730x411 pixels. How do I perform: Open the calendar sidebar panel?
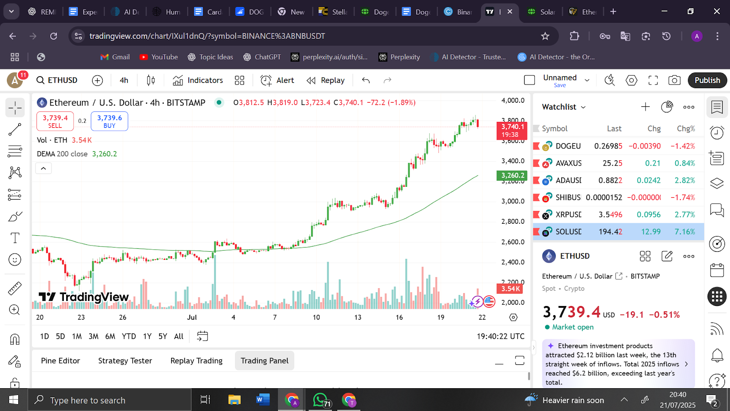coord(717,270)
